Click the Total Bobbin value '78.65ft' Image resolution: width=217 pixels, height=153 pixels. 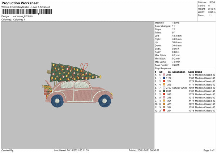176,65
